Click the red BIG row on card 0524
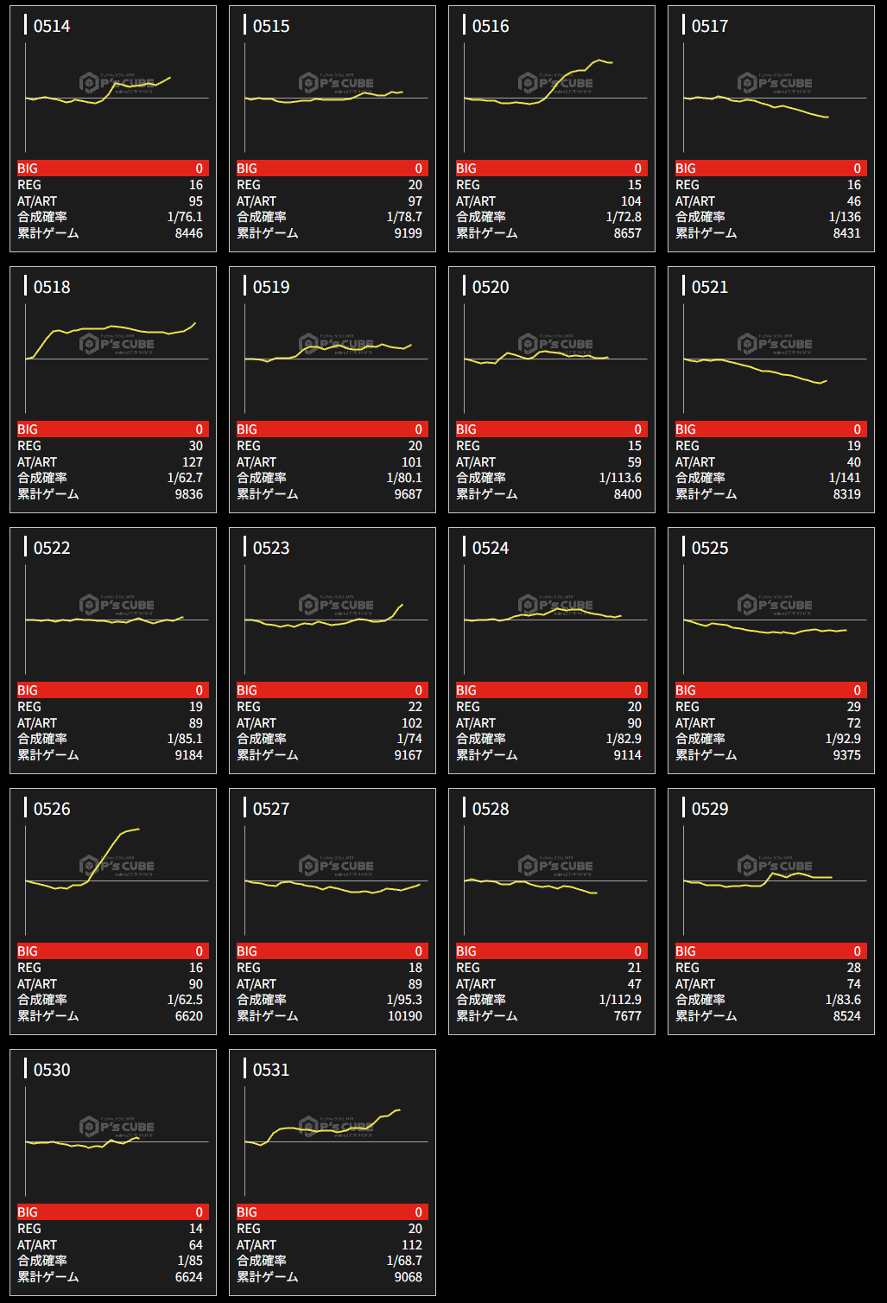This screenshot has width=887, height=1303. pos(552,690)
